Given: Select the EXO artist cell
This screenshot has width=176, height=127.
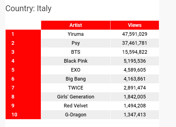Looking at the screenshot, I should pyautogui.click(x=76, y=70).
